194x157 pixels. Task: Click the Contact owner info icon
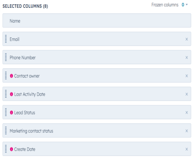(12, 76)
